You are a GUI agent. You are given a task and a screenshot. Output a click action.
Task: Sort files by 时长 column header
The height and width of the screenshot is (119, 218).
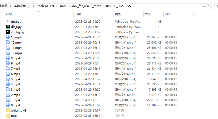(168, 14)
